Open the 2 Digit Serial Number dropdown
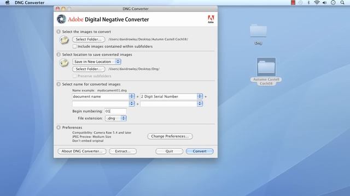The width and height of the screenshot is (350, 196). (171, 96)
